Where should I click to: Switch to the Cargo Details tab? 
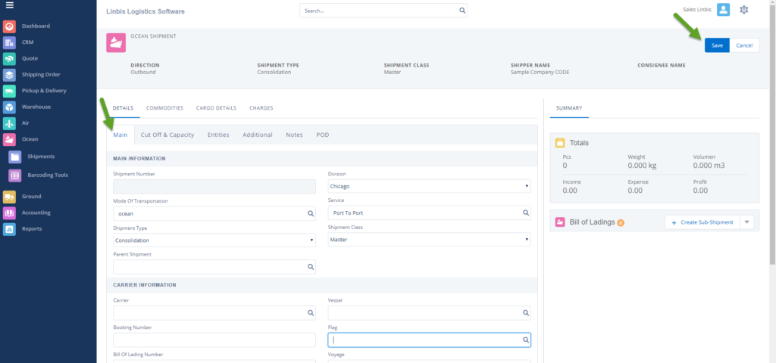tap(216, 108)
